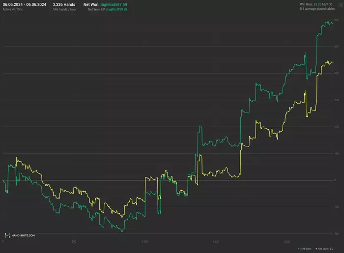This screenshot has width=344, height=253.
Task: Click the Active 4h 15m session duration
Action: (12, 9)
